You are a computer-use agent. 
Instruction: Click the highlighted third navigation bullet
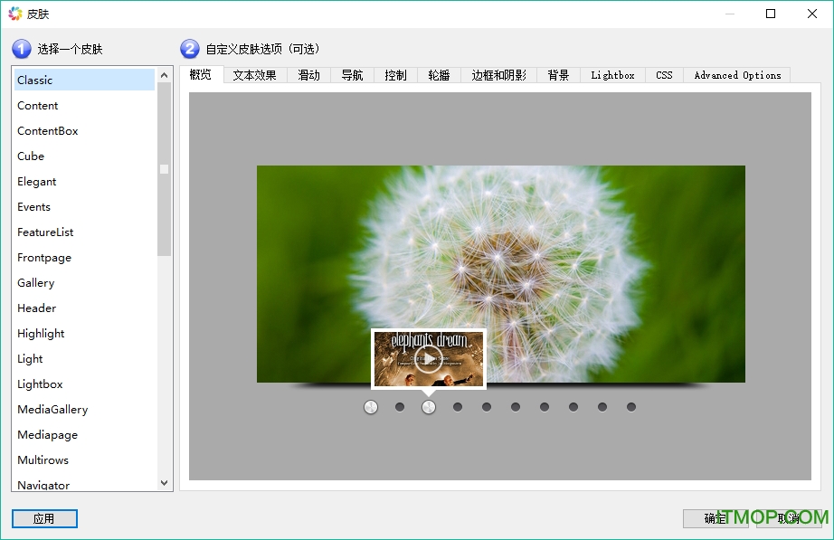coord(429,407)
